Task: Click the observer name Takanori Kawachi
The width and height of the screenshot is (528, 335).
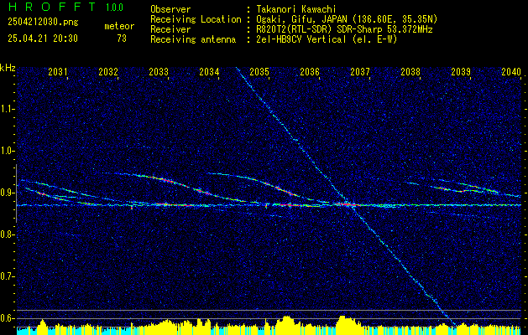Action: pos(296,9)
